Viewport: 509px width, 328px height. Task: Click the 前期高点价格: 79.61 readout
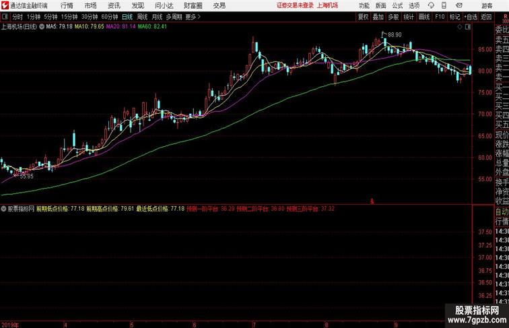[110, 209]
